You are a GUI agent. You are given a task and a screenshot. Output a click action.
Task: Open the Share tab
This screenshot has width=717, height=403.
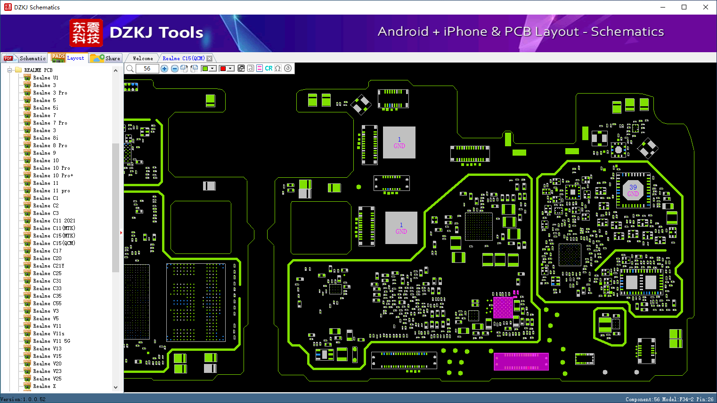pyautogui.click(x=106, y=58)
